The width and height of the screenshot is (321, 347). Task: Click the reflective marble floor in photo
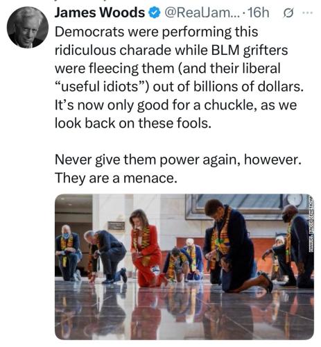(184, 314)
